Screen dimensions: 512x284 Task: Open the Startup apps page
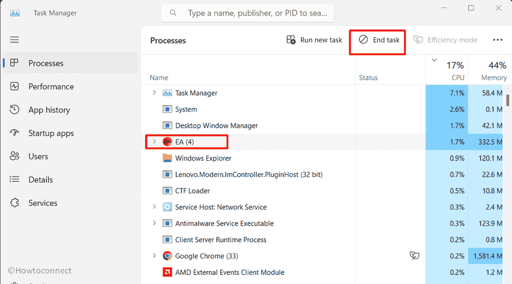[x=70, y=133]
